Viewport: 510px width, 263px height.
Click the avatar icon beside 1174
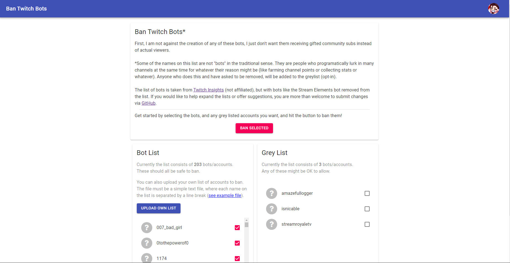pos(147,258)
